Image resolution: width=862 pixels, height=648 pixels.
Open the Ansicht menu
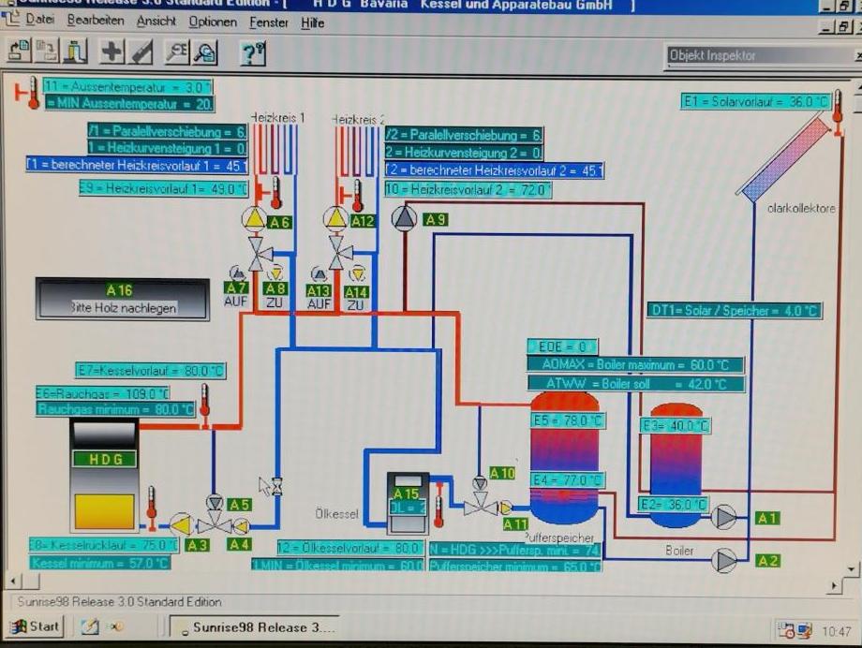tap(156, 21)
